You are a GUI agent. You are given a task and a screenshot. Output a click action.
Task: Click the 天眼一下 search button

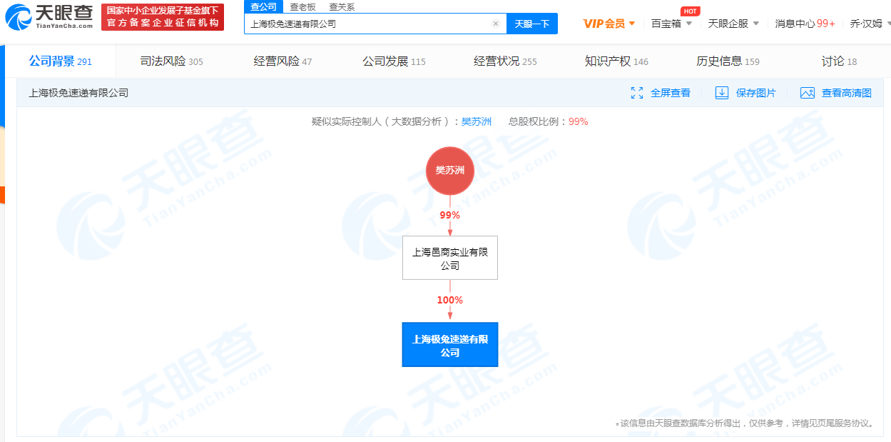coord(532,24)
